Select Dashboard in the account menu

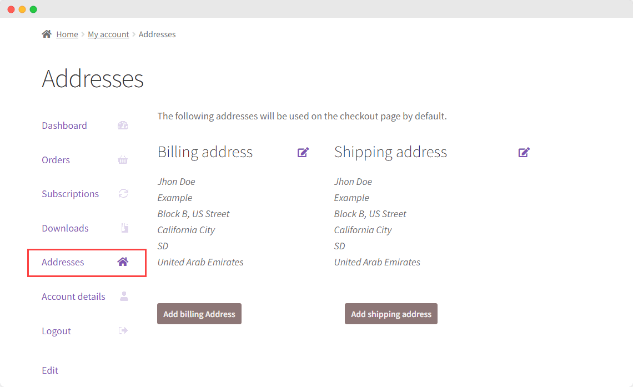click(x=64, y=125)
